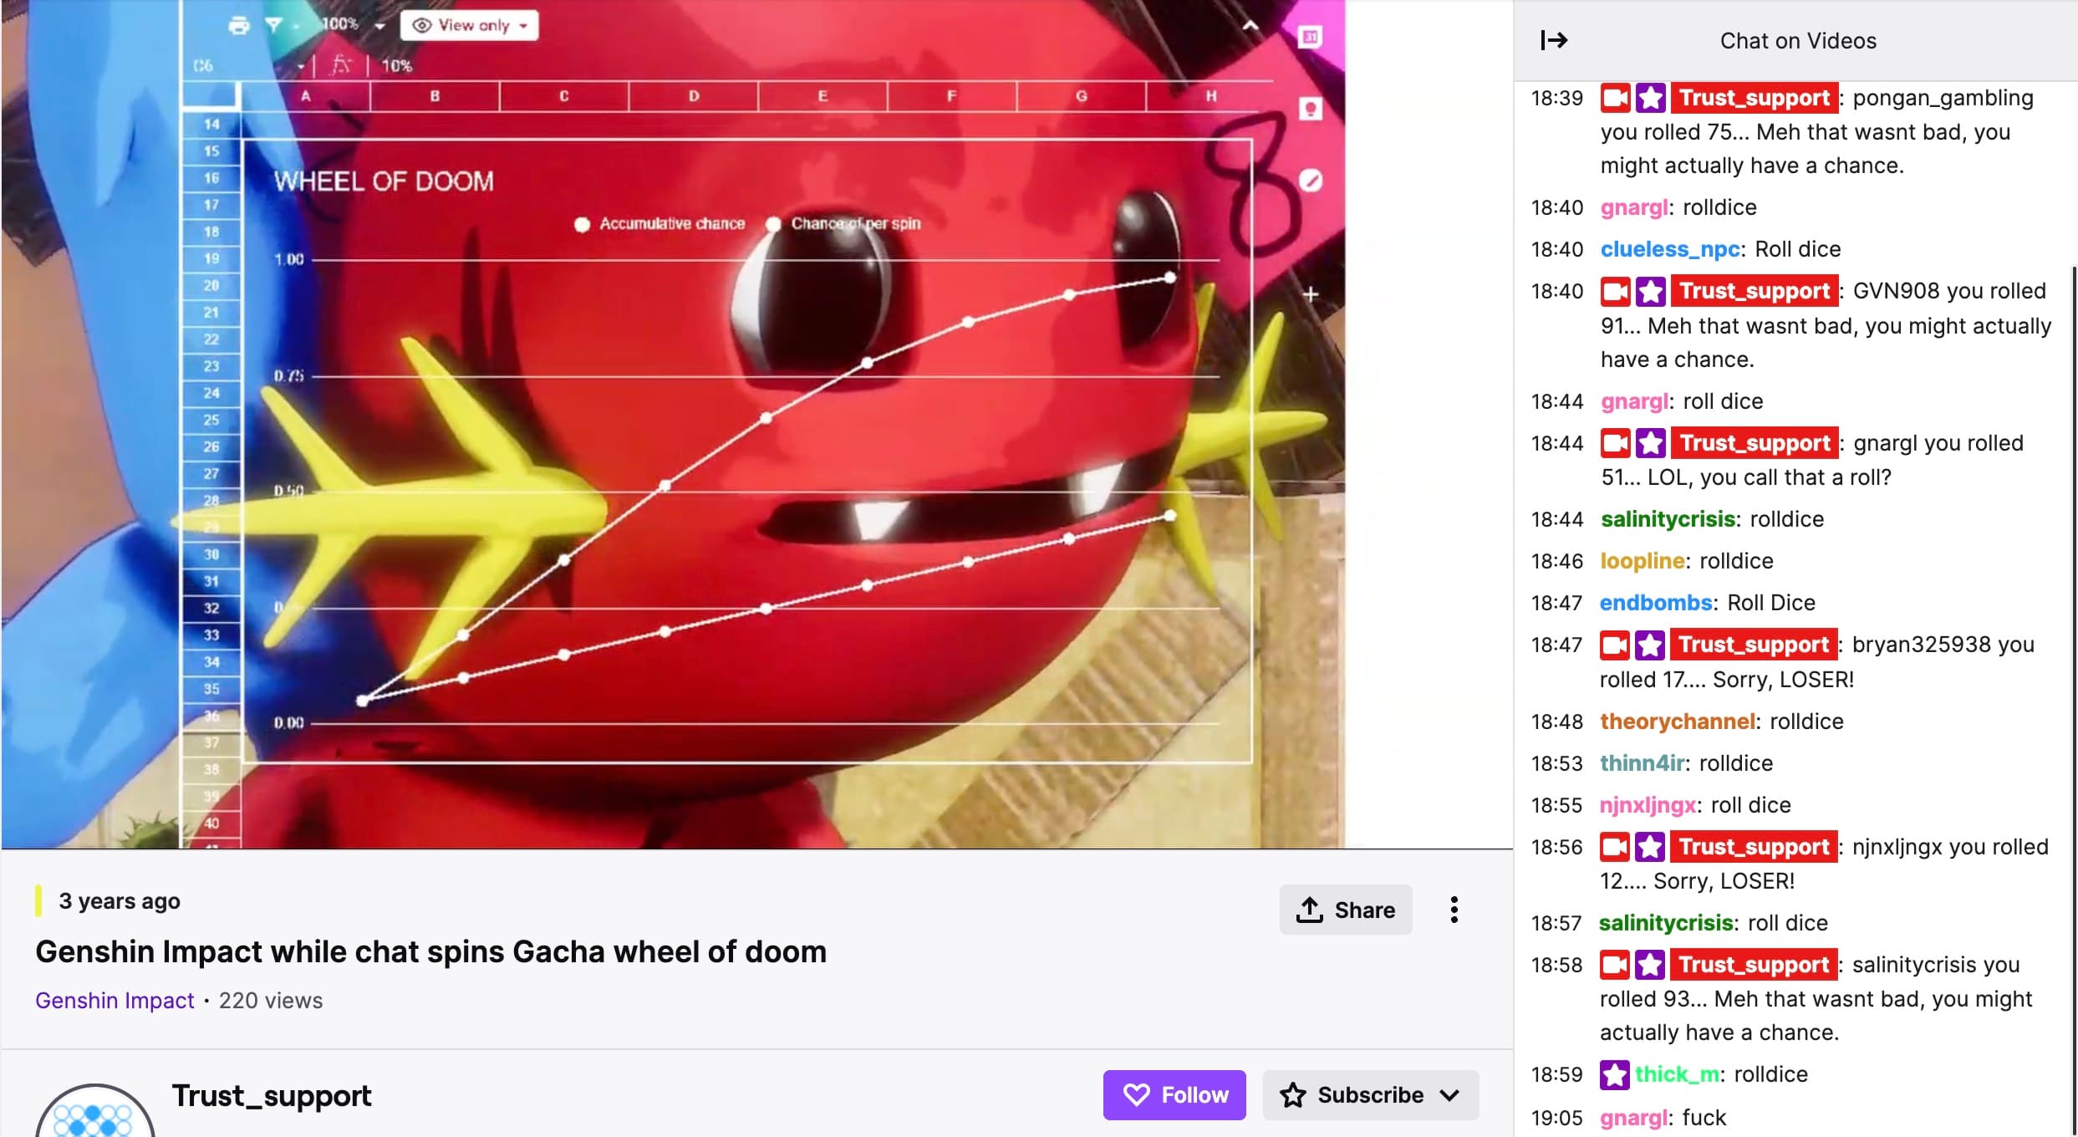Screen dimensions: 2078x1137
Task: Open the Genshin Impact category link
Action: (x=115, y=1000)
